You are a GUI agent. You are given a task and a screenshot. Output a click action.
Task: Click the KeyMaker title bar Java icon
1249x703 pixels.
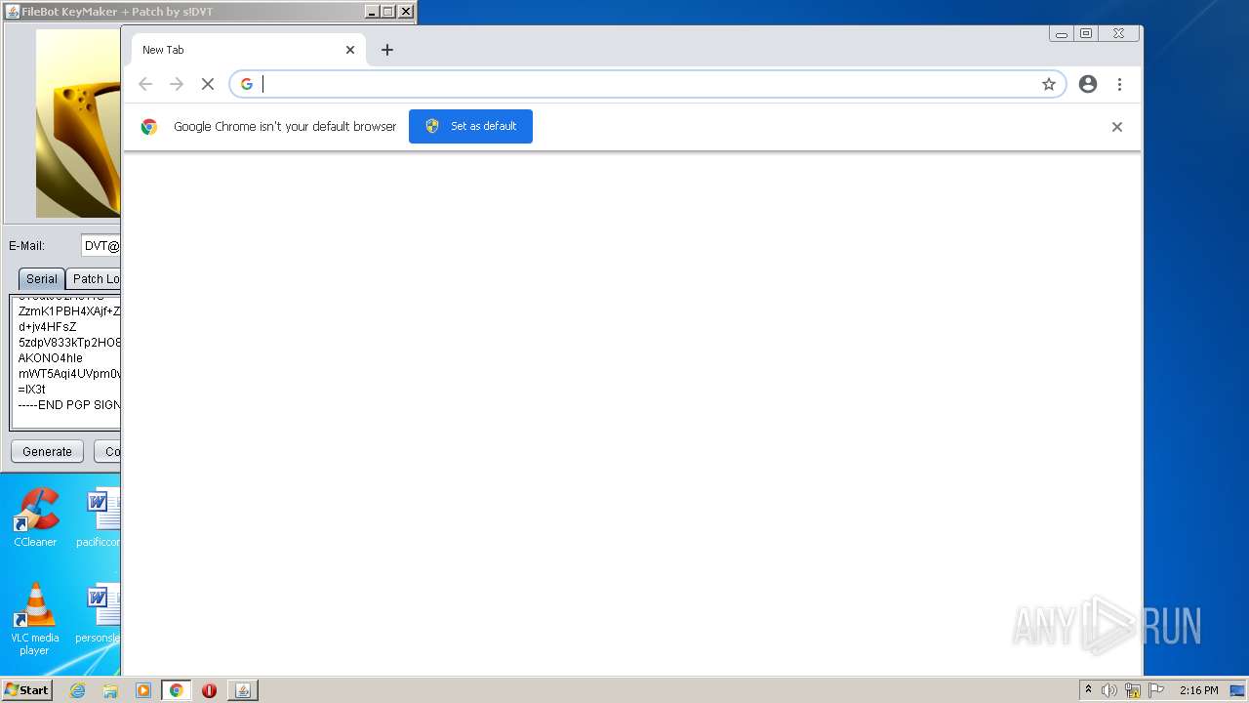click(x=13, y=12)
